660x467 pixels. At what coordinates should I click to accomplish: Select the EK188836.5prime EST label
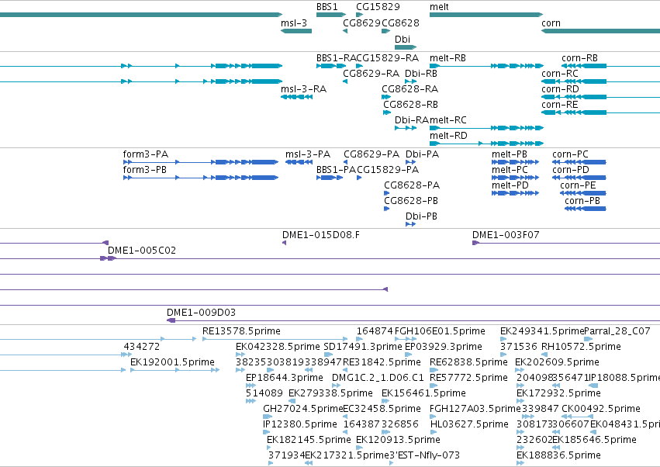click(558, 455)
